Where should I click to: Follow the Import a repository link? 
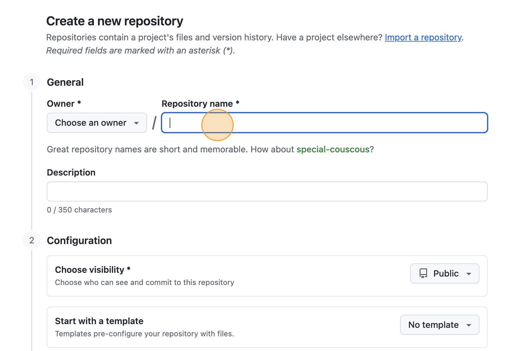coord(423,38)
